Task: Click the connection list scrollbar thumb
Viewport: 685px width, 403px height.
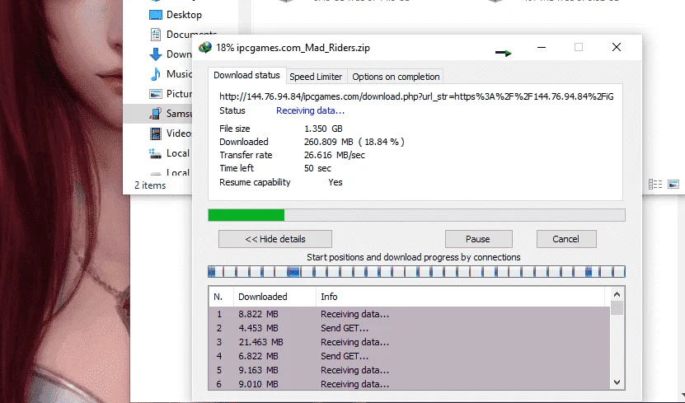Action: pos(617,308)
